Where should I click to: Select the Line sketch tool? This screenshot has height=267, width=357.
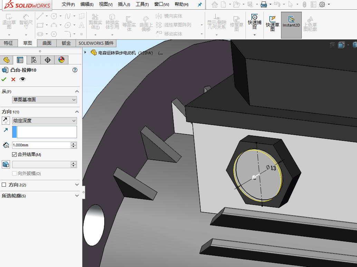(40, 16)
